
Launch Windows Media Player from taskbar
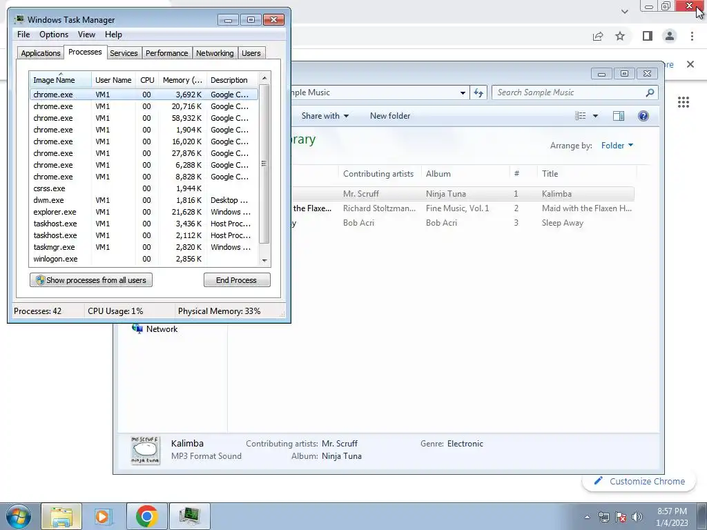104,516
